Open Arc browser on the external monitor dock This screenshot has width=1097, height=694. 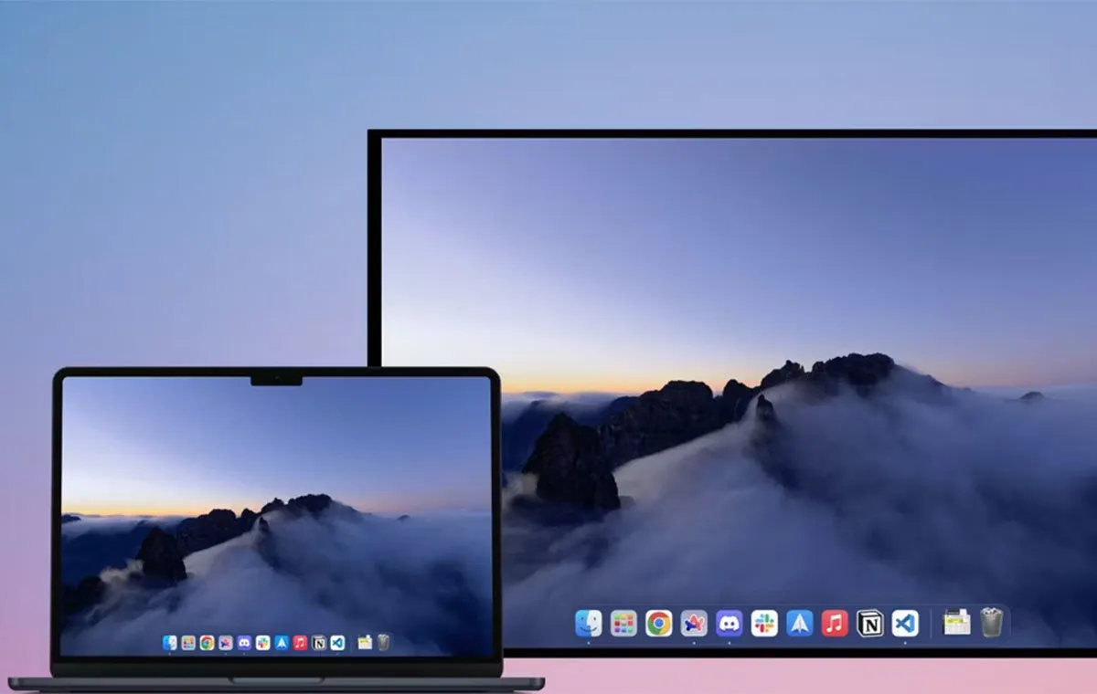[694, 624]
